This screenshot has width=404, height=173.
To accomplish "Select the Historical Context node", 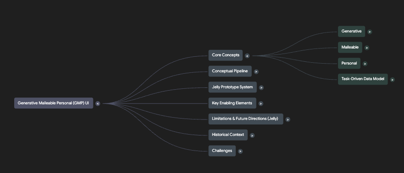I will click(x=228, y=135).
